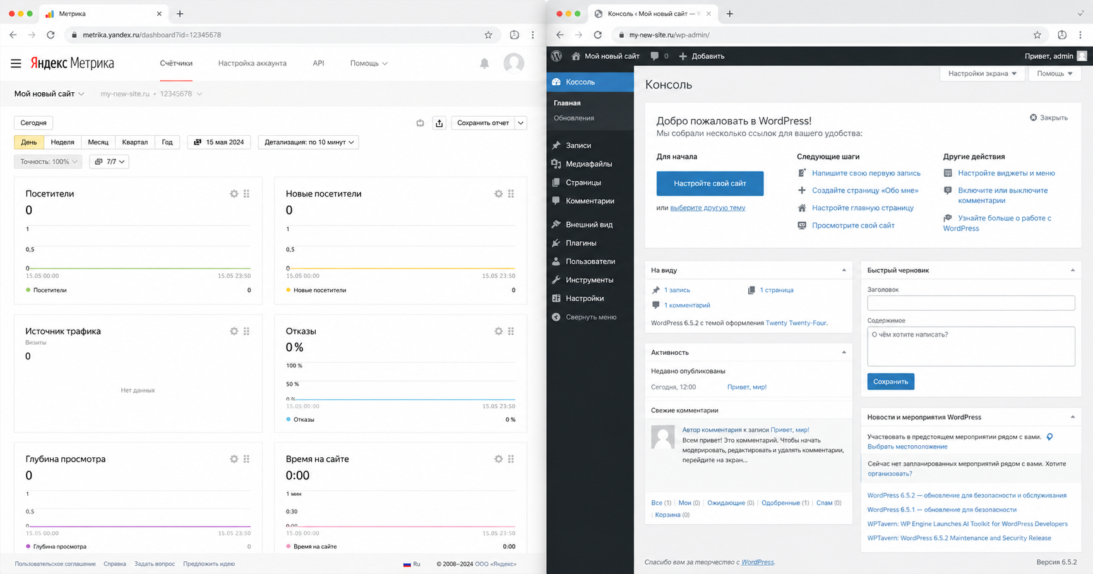This screenshot has width=1093, height=574.
Task: Open the notifications bell in Metrika
Action: [484, 63]
